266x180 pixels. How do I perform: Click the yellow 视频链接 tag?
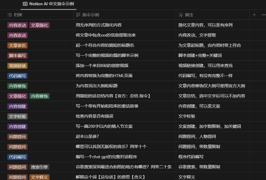17,66
